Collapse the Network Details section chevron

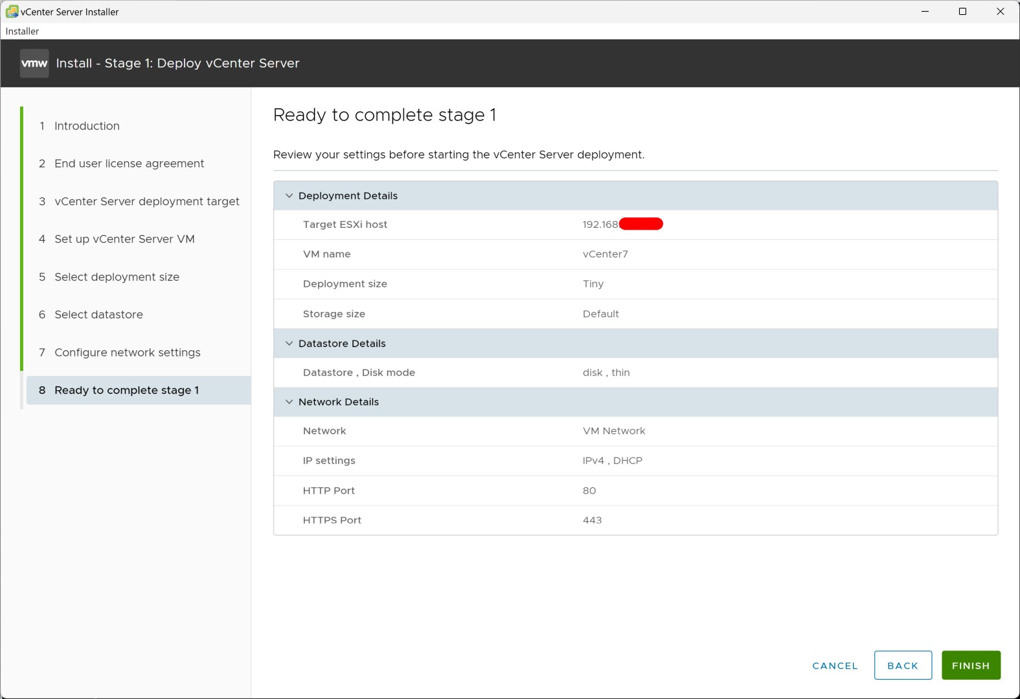click(289, 402)
